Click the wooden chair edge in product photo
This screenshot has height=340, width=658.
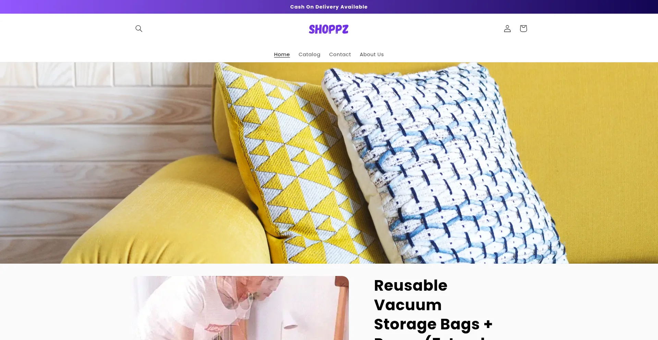pos(342,308)
